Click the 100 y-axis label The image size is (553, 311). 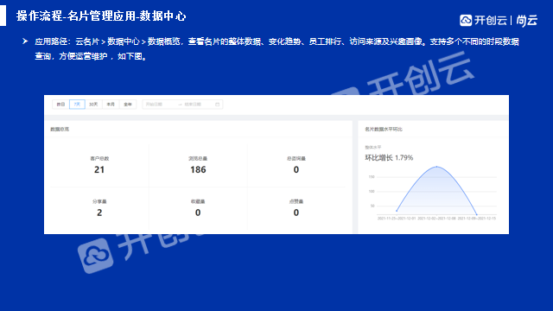point(372,192)
